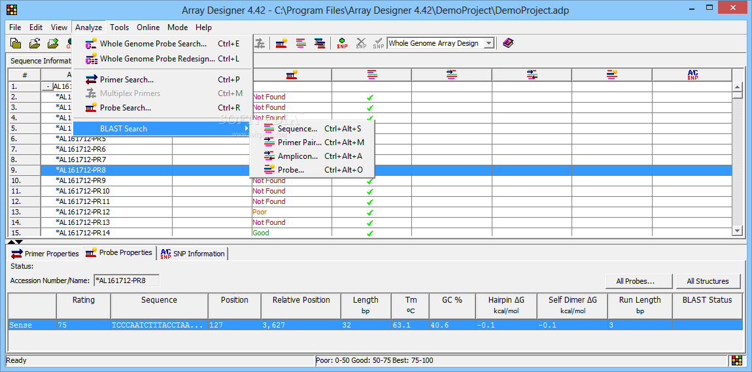752x372 pixels.
Task: Click the Accession Number/Name field
Action: [x=127, y=280]
